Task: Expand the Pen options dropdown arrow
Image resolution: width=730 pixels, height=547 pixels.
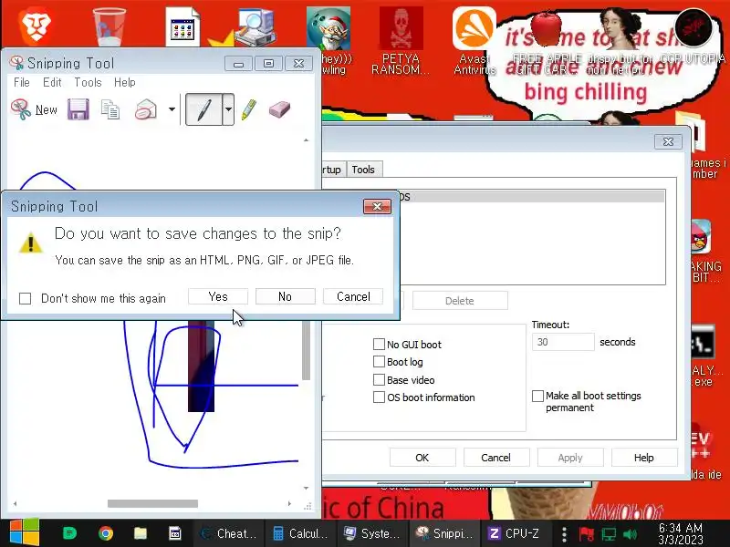Action: pyautogui.click(x=228, y=109)
